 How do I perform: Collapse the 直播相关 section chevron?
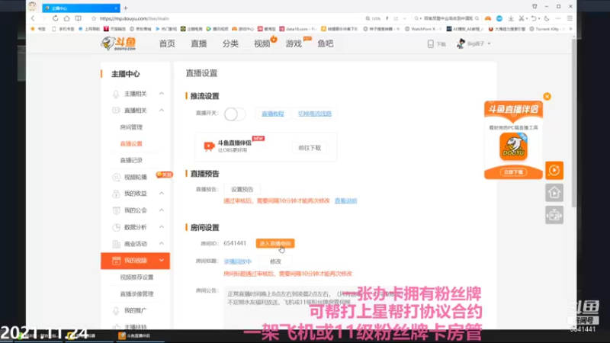point(162,111)
